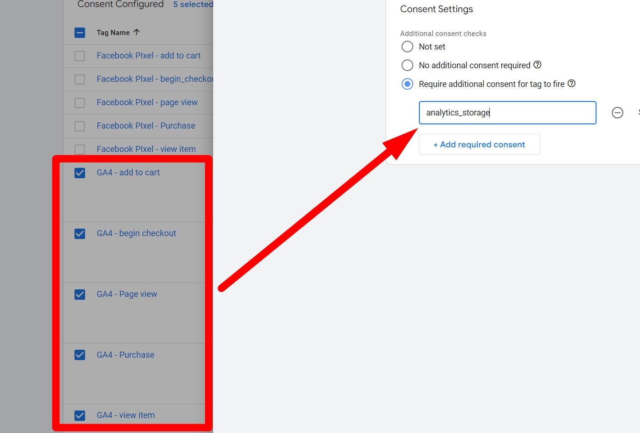This screenshot has width=640, height=433.
Task: Toggle the select-all tags header checkbox
Action: point(80,33)
